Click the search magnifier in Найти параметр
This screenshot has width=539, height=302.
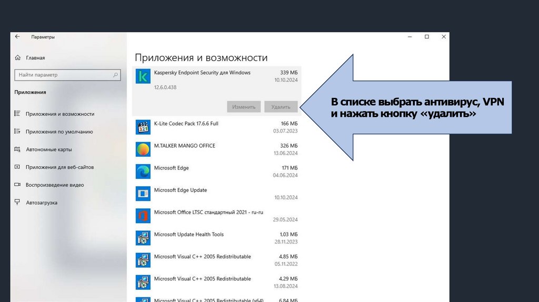click(x=115, y=75)
